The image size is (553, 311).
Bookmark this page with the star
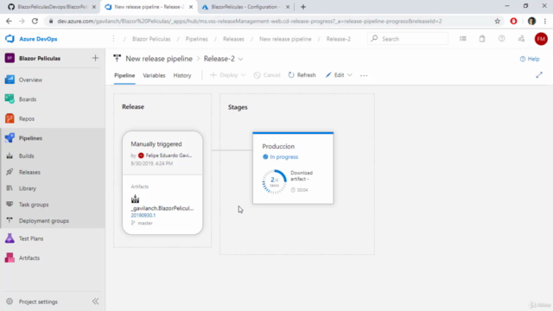(x=498, y=22)
